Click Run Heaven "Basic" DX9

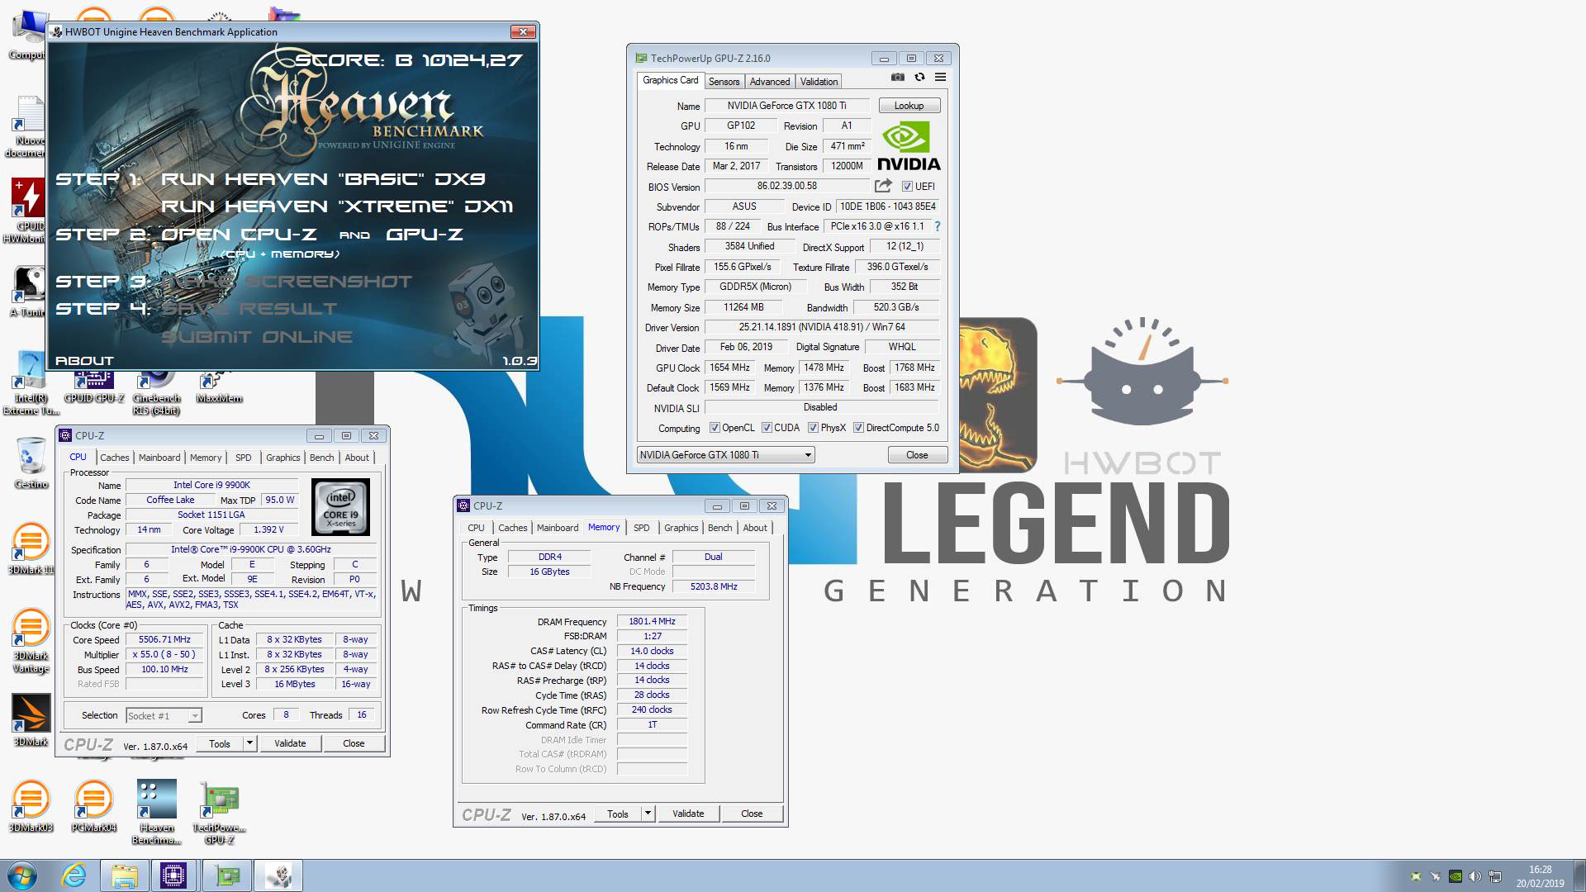click(323, 178)
